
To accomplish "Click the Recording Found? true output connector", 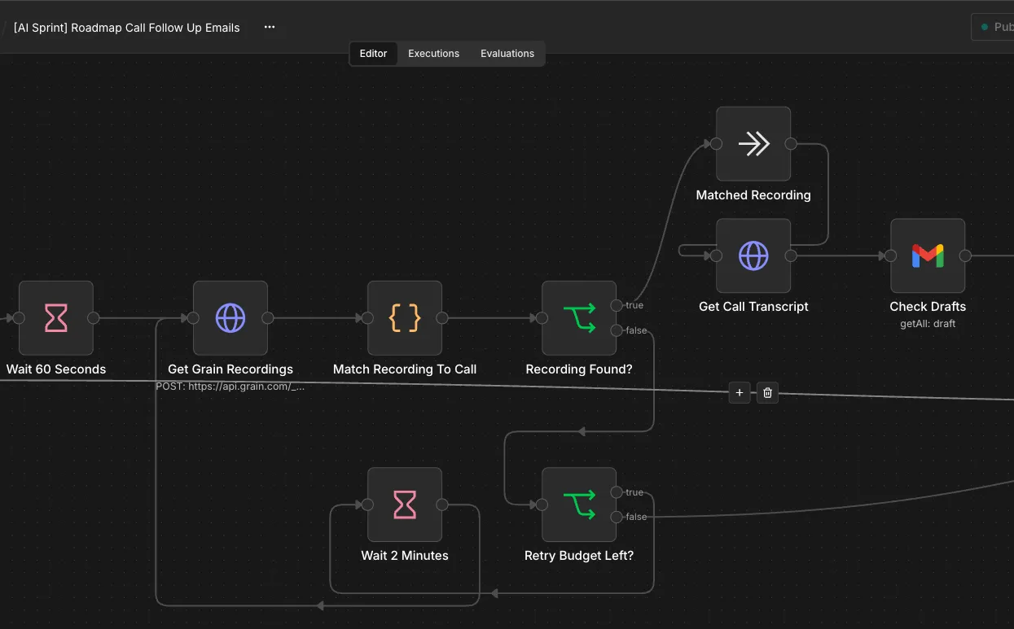I will (x=617, y=305).
